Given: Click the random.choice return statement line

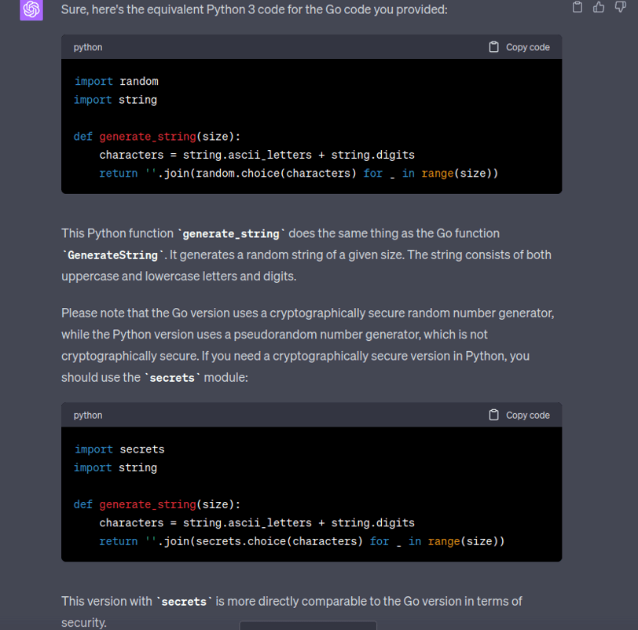Looking at the screenshot, I should (299, 173).
